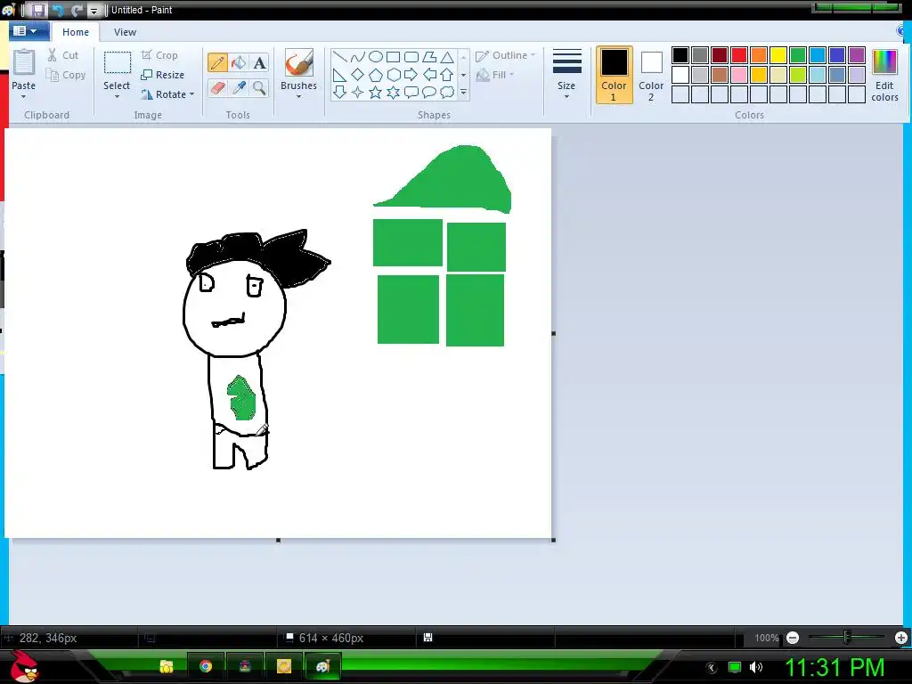
Task: Click the zoom slider handle
Action: 848,638
